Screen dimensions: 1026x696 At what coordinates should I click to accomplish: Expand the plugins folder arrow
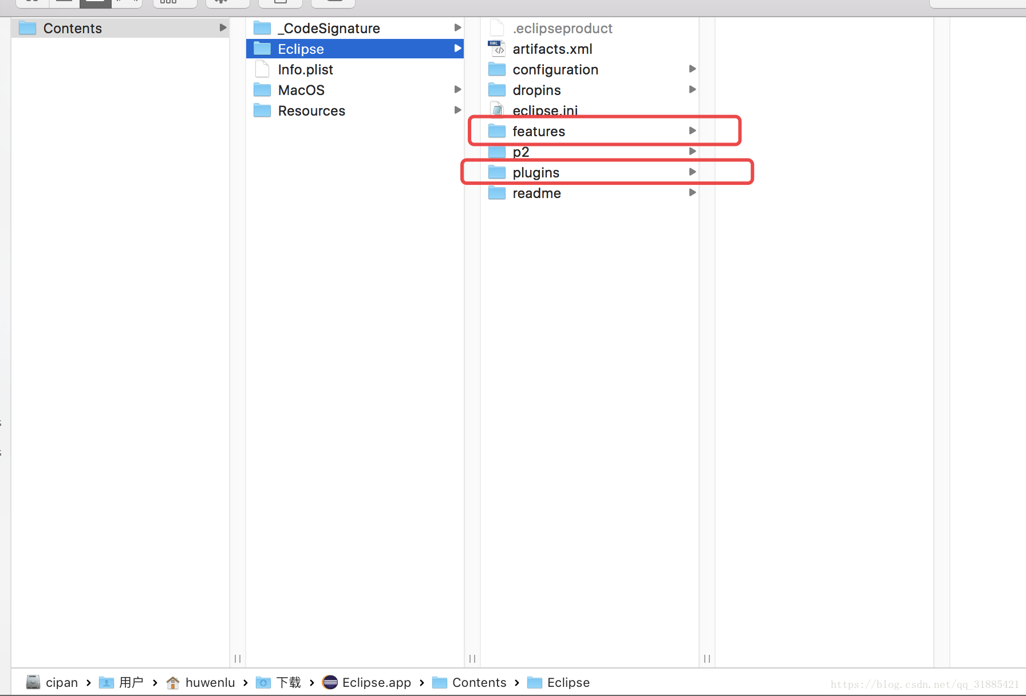tap(692, 172)
